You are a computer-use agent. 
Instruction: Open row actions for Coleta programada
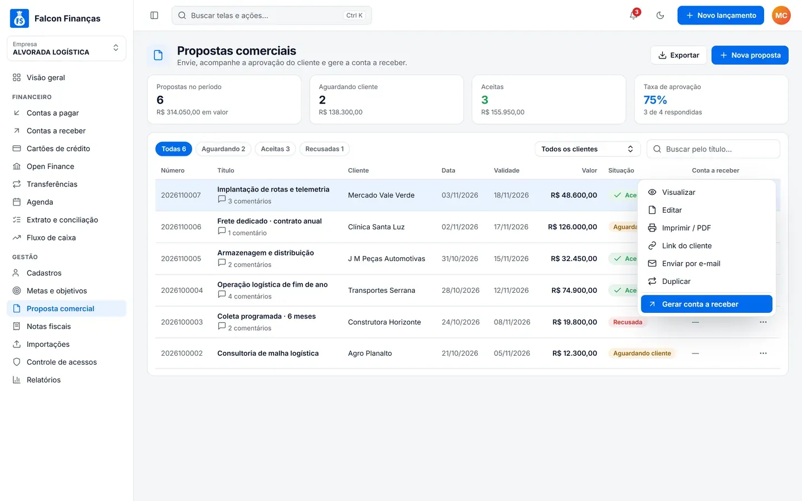(x=763, y=322)
